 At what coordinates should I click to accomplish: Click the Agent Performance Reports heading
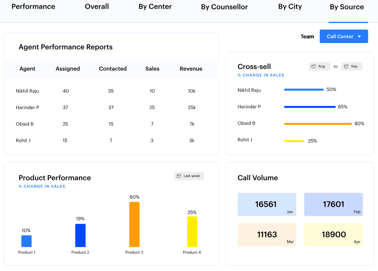(x=66, y=47)
